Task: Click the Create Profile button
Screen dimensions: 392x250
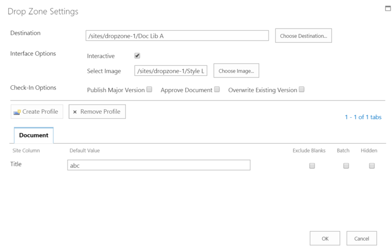Action: [37, 112]
